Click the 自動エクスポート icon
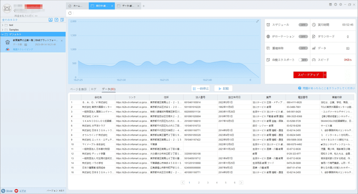Viewport: 358px width, 194px height. 268,60
